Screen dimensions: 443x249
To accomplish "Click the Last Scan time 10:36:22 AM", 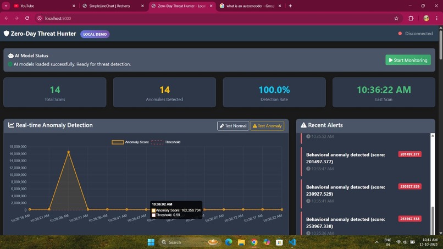I will pyautogui.click(x=384, y=90).
